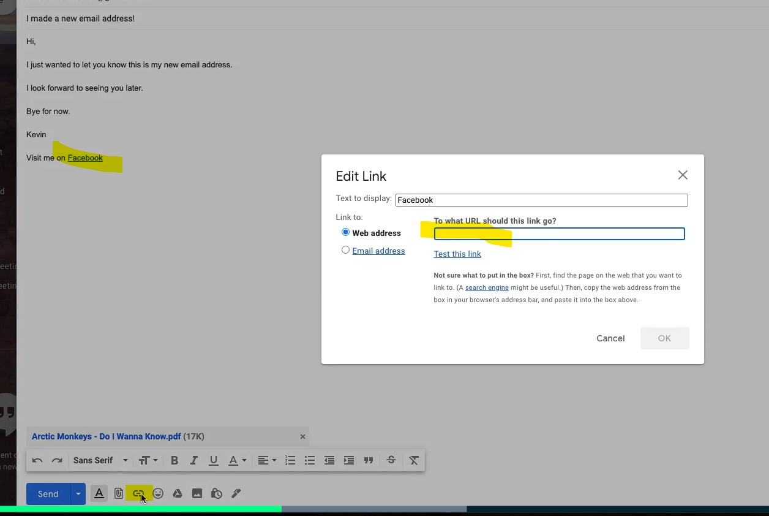Insert signature with pen icon

tap(236, 493)
